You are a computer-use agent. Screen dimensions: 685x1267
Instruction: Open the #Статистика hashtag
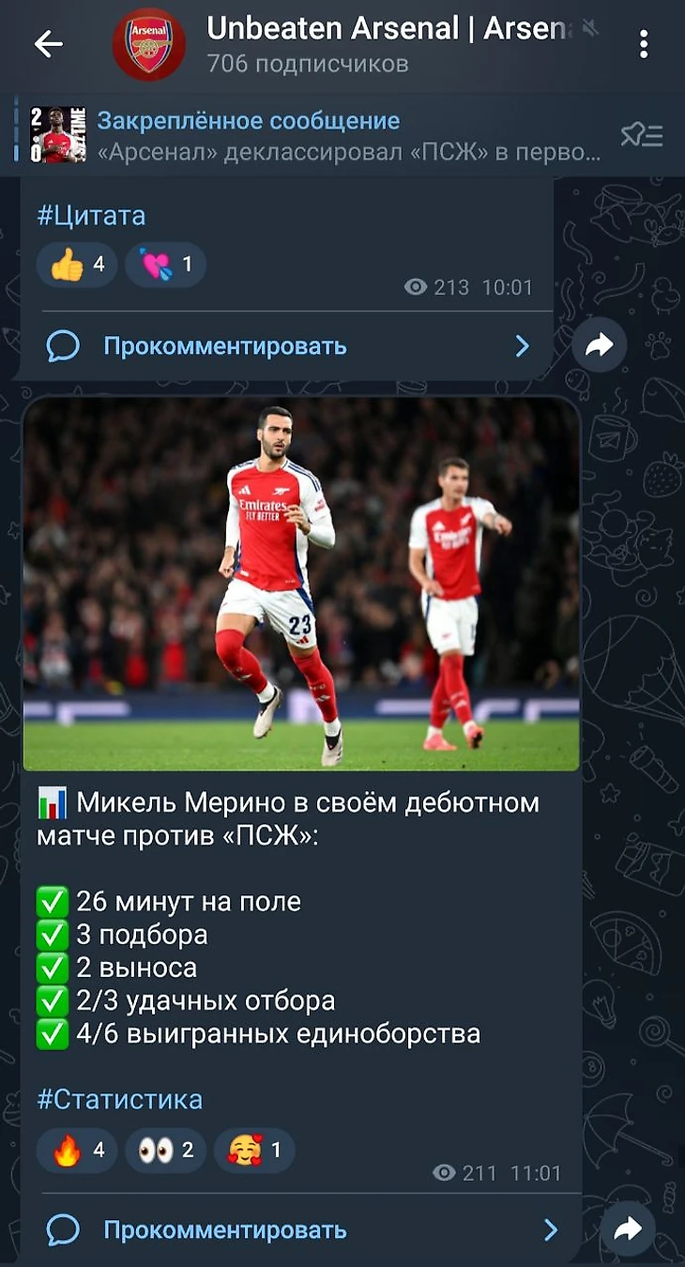[x=119, y=1099]
